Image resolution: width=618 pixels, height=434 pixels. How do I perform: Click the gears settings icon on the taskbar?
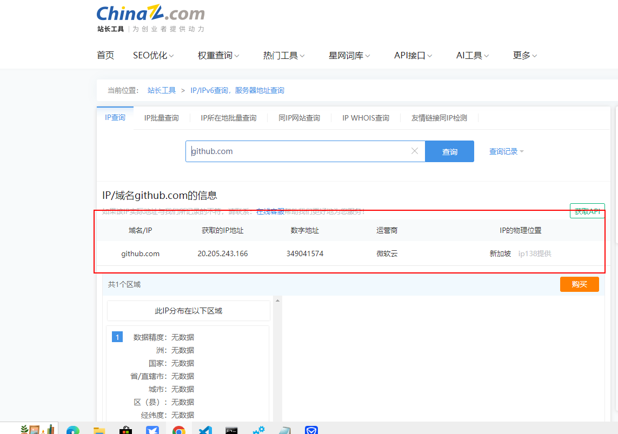(258, 430)
